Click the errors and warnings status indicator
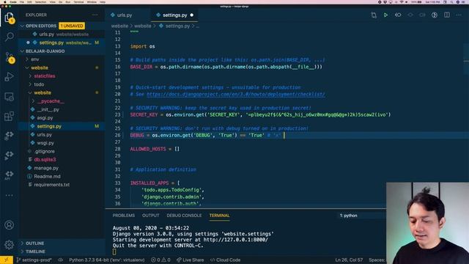The width and height of the screenshot is (469, 264). (160, 260)
